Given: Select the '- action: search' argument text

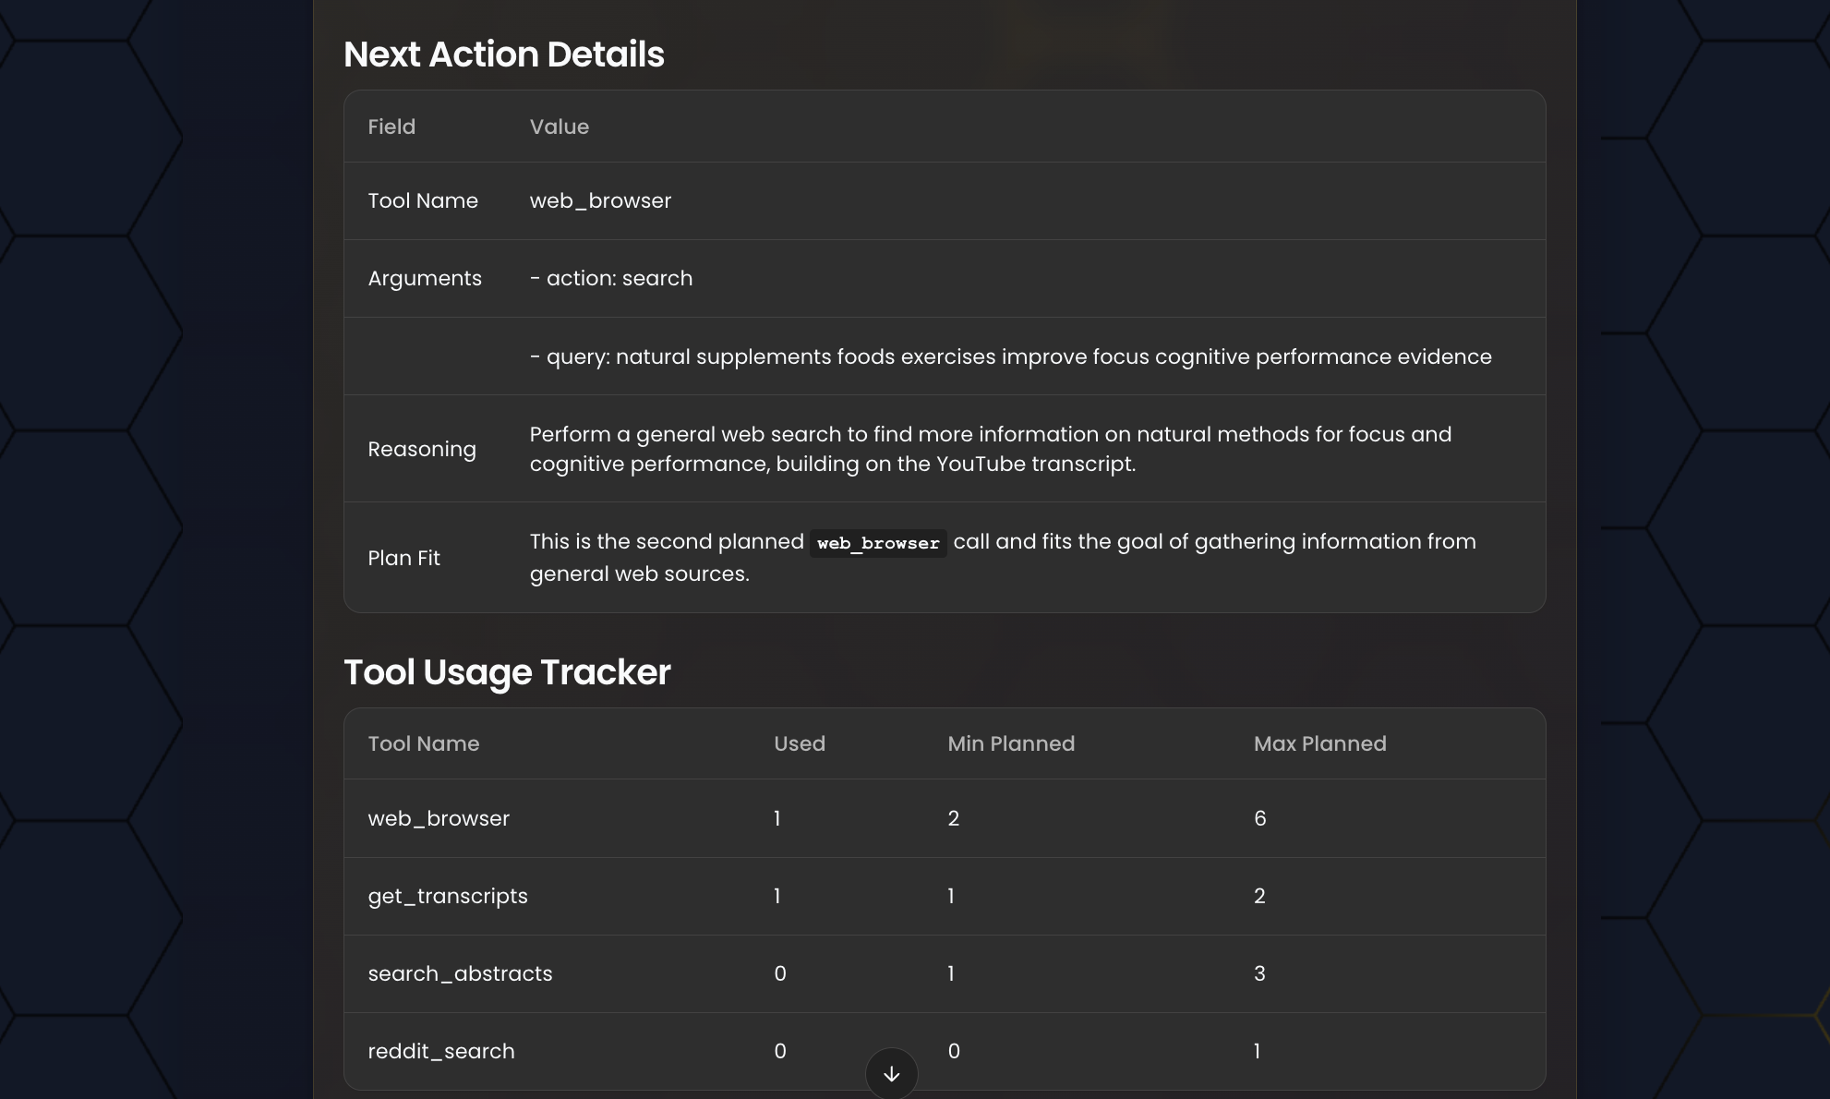Looking at the screenshot, I should (x=610, y=278).
